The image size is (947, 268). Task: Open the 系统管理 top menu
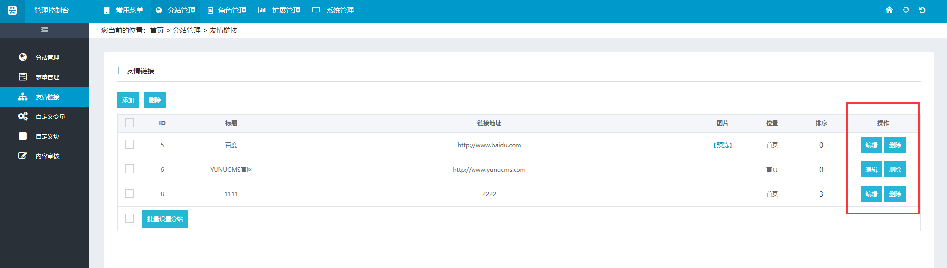pos(334,10)
